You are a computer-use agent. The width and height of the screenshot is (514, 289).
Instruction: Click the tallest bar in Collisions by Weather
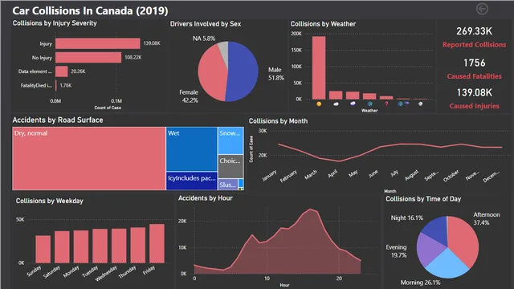coord(319,67)
